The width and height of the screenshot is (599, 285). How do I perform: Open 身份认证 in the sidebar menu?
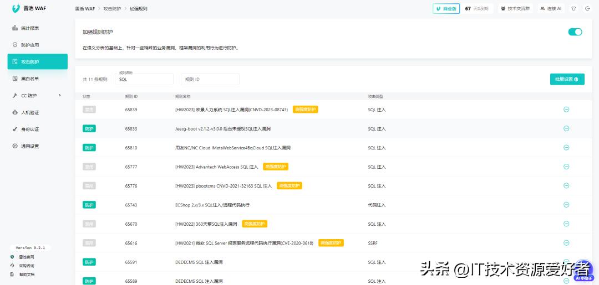(30, 129)
